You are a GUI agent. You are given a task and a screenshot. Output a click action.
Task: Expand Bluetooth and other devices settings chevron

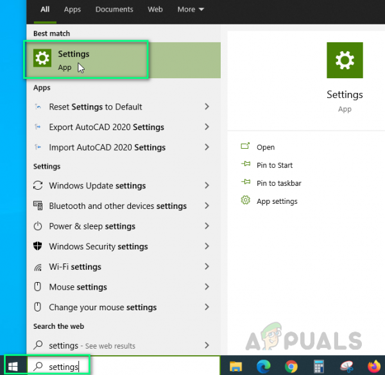click(x=207, y=206)
